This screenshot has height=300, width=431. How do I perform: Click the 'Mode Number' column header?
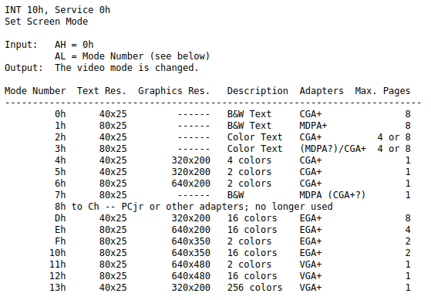[35, 91]
